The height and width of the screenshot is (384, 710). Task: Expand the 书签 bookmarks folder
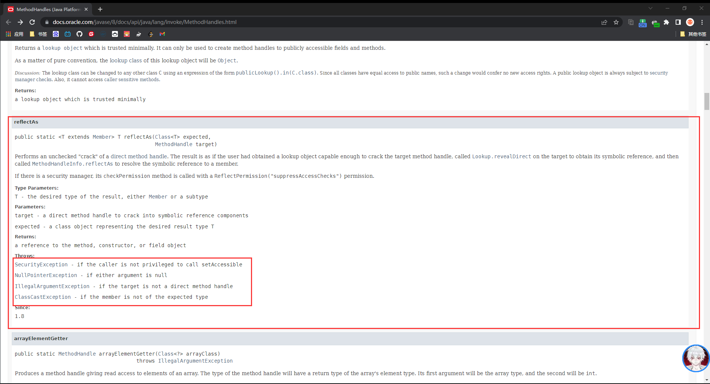coord(38,34)
